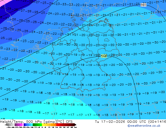Click the dark blue legend swatch

25,125
